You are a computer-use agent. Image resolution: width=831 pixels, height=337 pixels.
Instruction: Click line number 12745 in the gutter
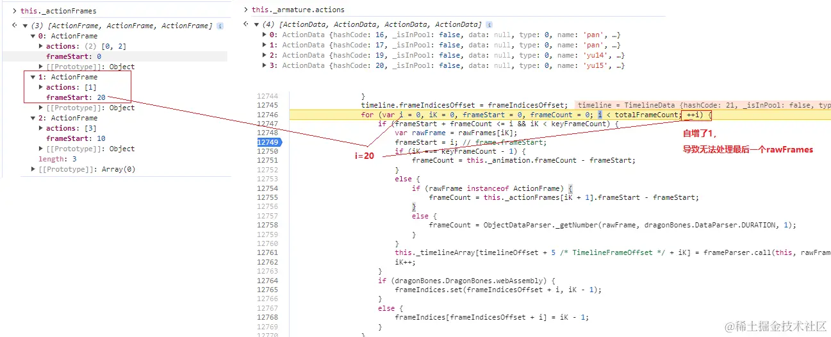point(267,105)
